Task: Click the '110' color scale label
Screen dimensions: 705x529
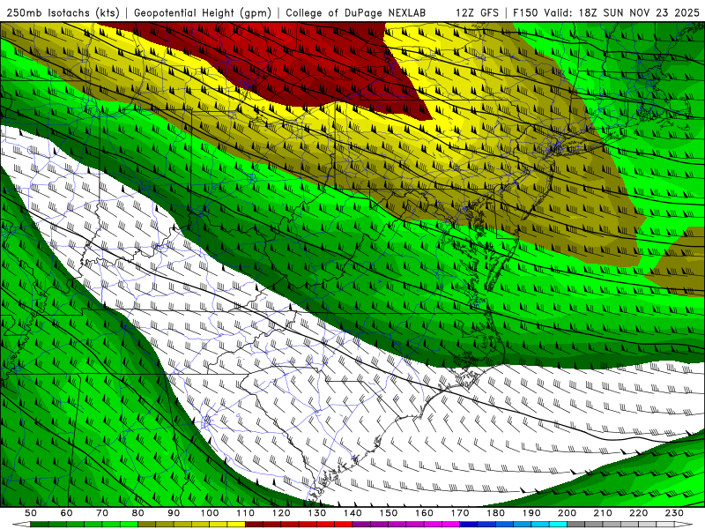Action: point(245,513)
